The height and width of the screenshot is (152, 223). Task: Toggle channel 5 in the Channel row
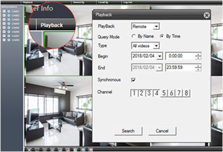pos(164,93)
